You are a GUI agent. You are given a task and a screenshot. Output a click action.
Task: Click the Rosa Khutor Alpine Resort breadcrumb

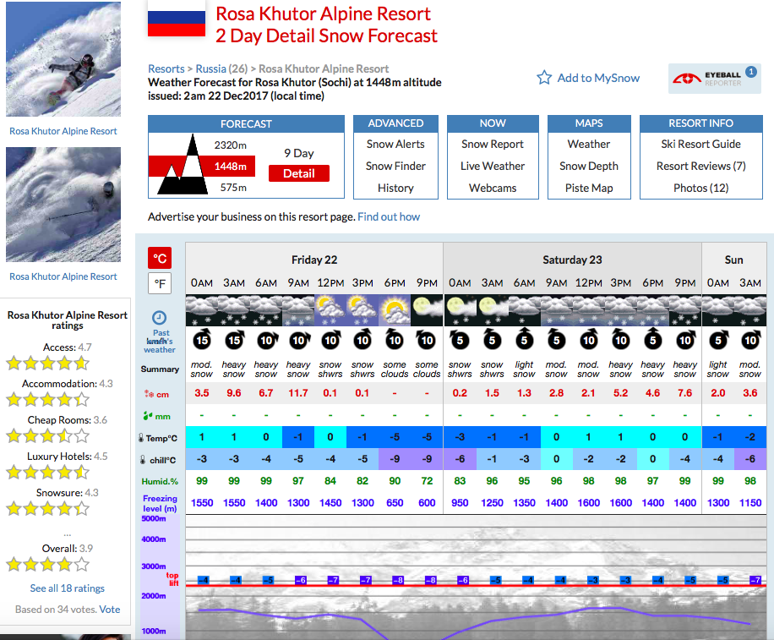pyautogui.click(x=324, y=68)
